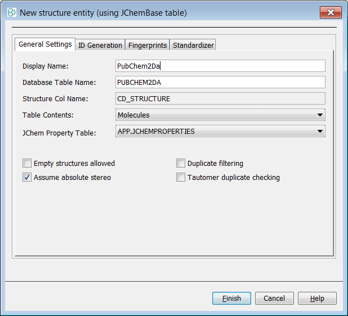Click the app icon in title bar
This screenshot has width=348, height=316.
coord(11,12)
